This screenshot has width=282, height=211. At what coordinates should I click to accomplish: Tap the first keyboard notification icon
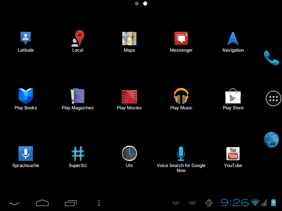pos(176,203)
